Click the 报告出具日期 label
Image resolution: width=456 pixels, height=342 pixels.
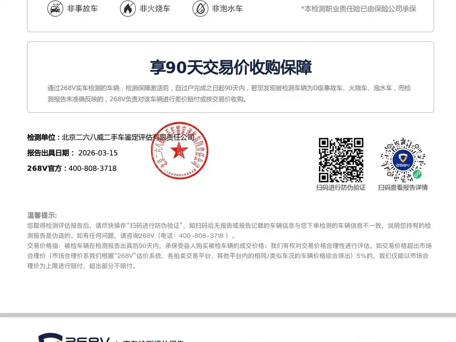click(51, 153)
